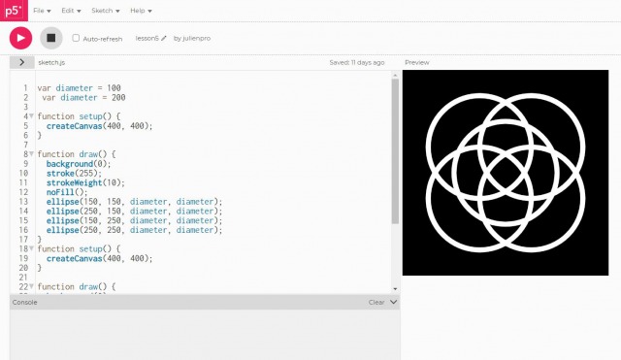This screenshot has height=360, width=621.
Task: Click the ellipse(250, 150 code line
Action: pos(134,212)
